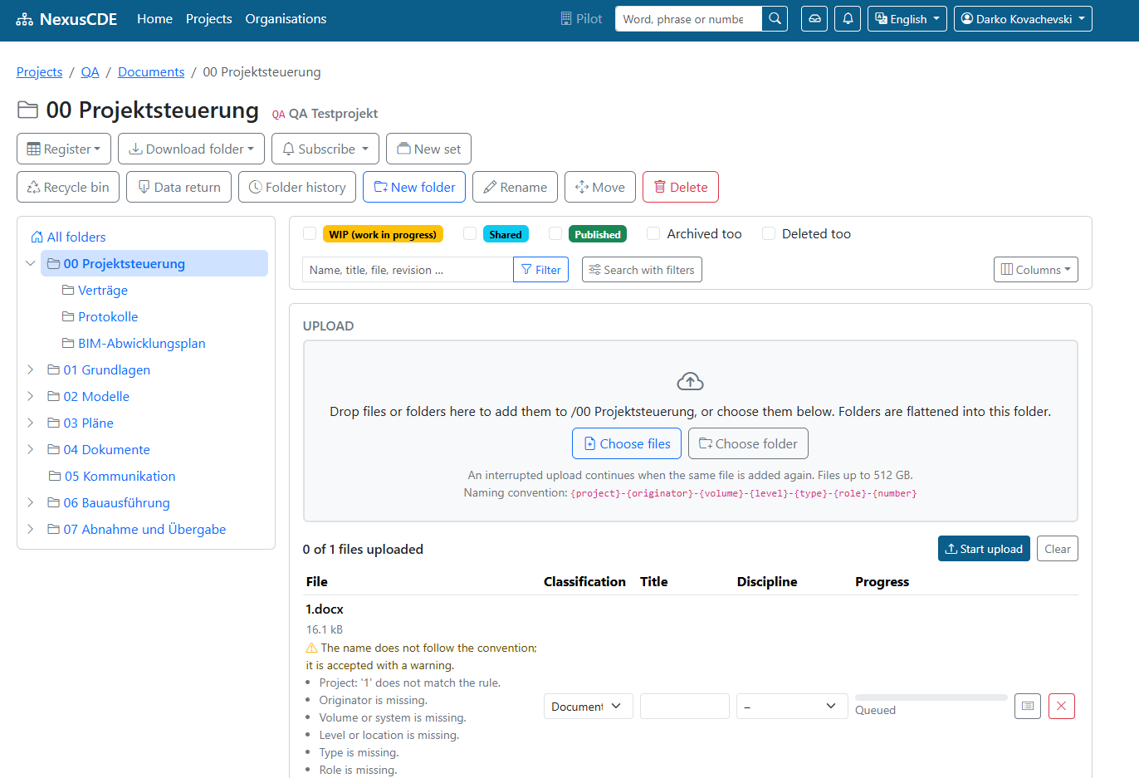Open the English language dropdown
The image size is (1139, 778).
pos(907,19)
